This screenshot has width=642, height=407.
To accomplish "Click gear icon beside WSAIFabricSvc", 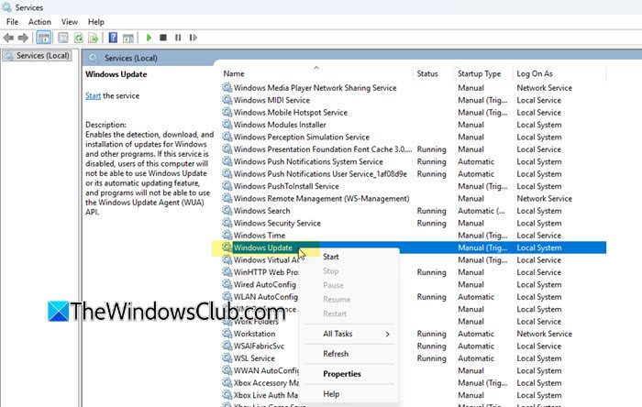I will pos(227,346).
